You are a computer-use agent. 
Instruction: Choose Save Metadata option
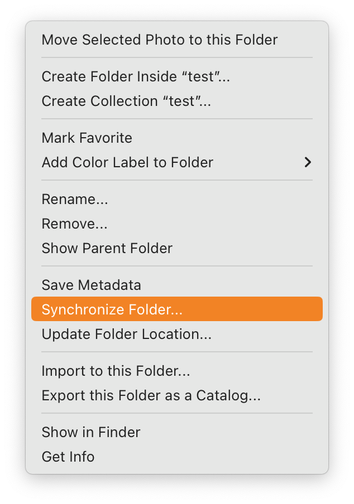pos(91,285)
